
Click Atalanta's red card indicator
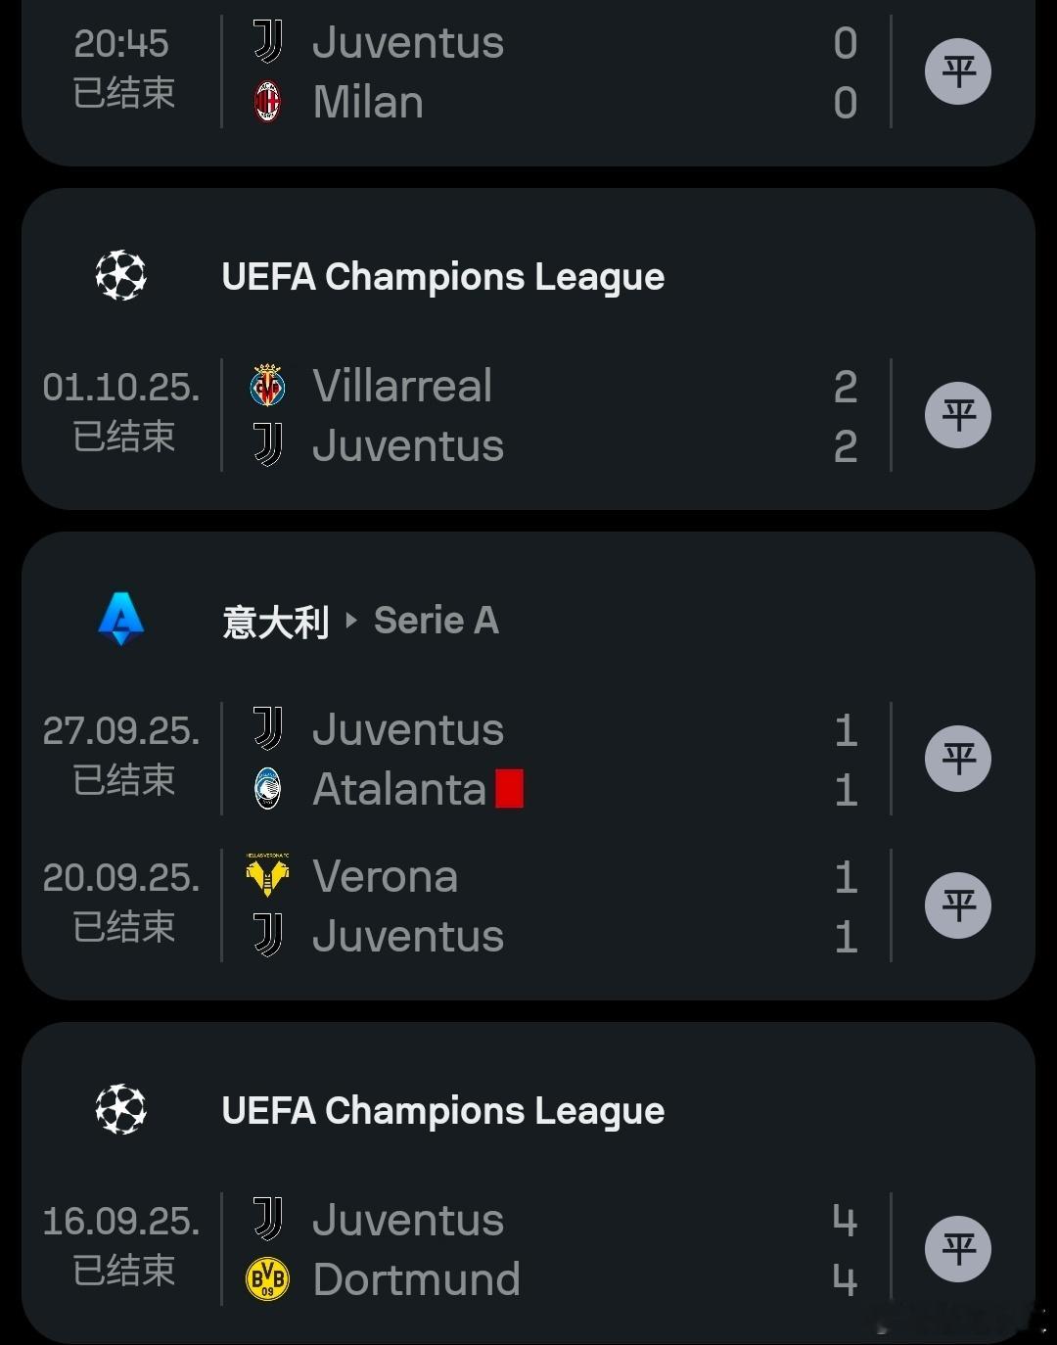click(509, 789)
